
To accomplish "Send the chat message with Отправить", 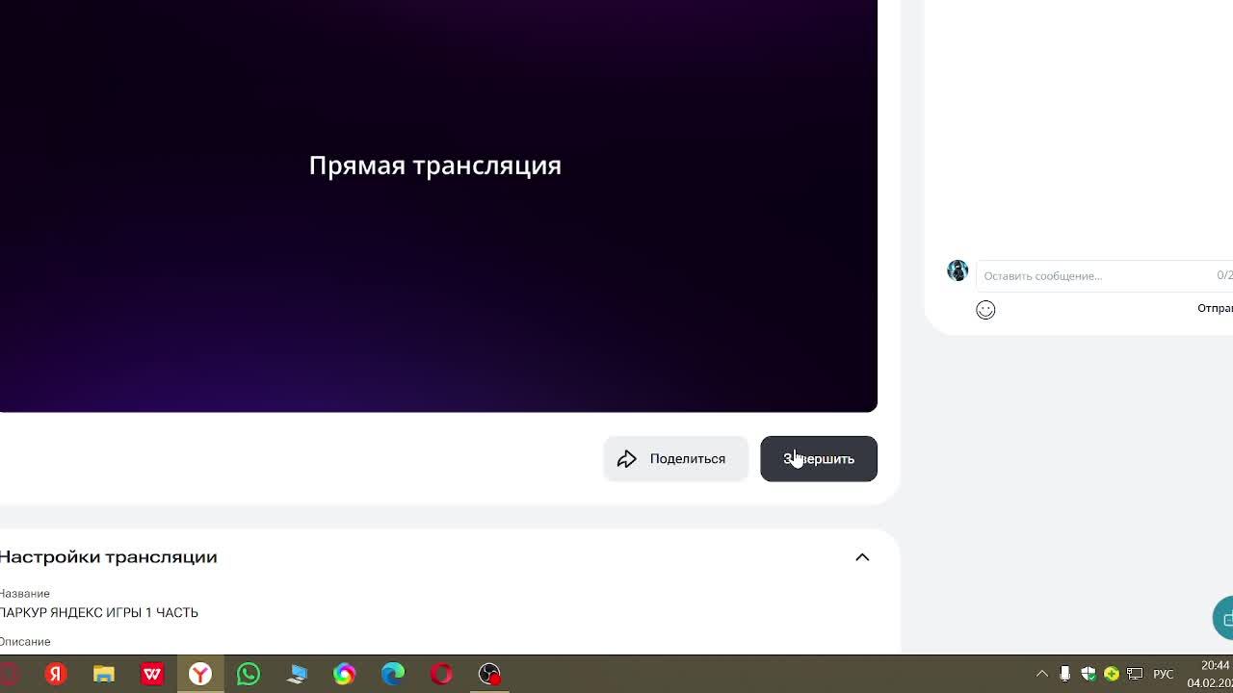I will [x=1215, y=308].
